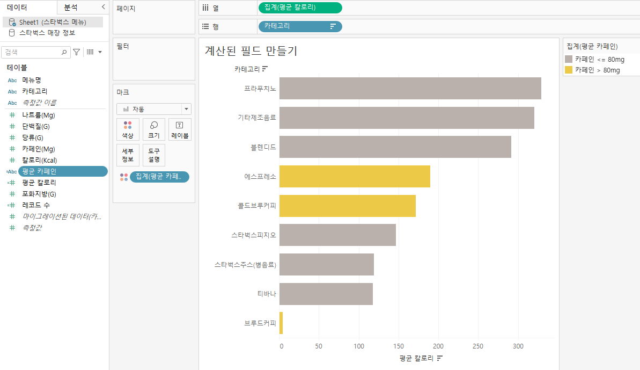Select the 스타벅스주스(병음료) bar
Viewport: 640px width, 370px height.
[327, 264]
